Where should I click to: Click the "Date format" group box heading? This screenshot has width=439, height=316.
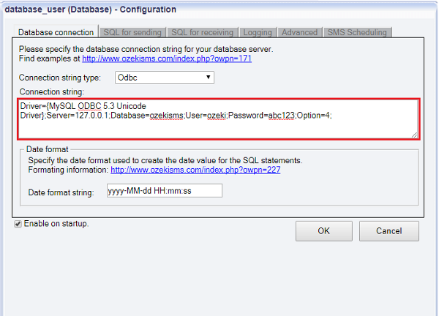[x=48, y=148]
